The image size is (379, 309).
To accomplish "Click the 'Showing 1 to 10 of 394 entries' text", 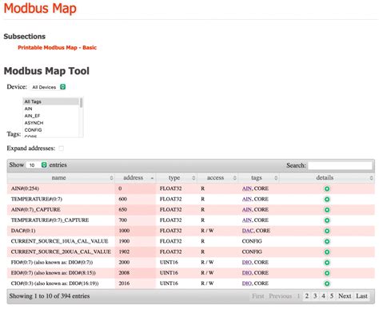I will pos(50,296).
